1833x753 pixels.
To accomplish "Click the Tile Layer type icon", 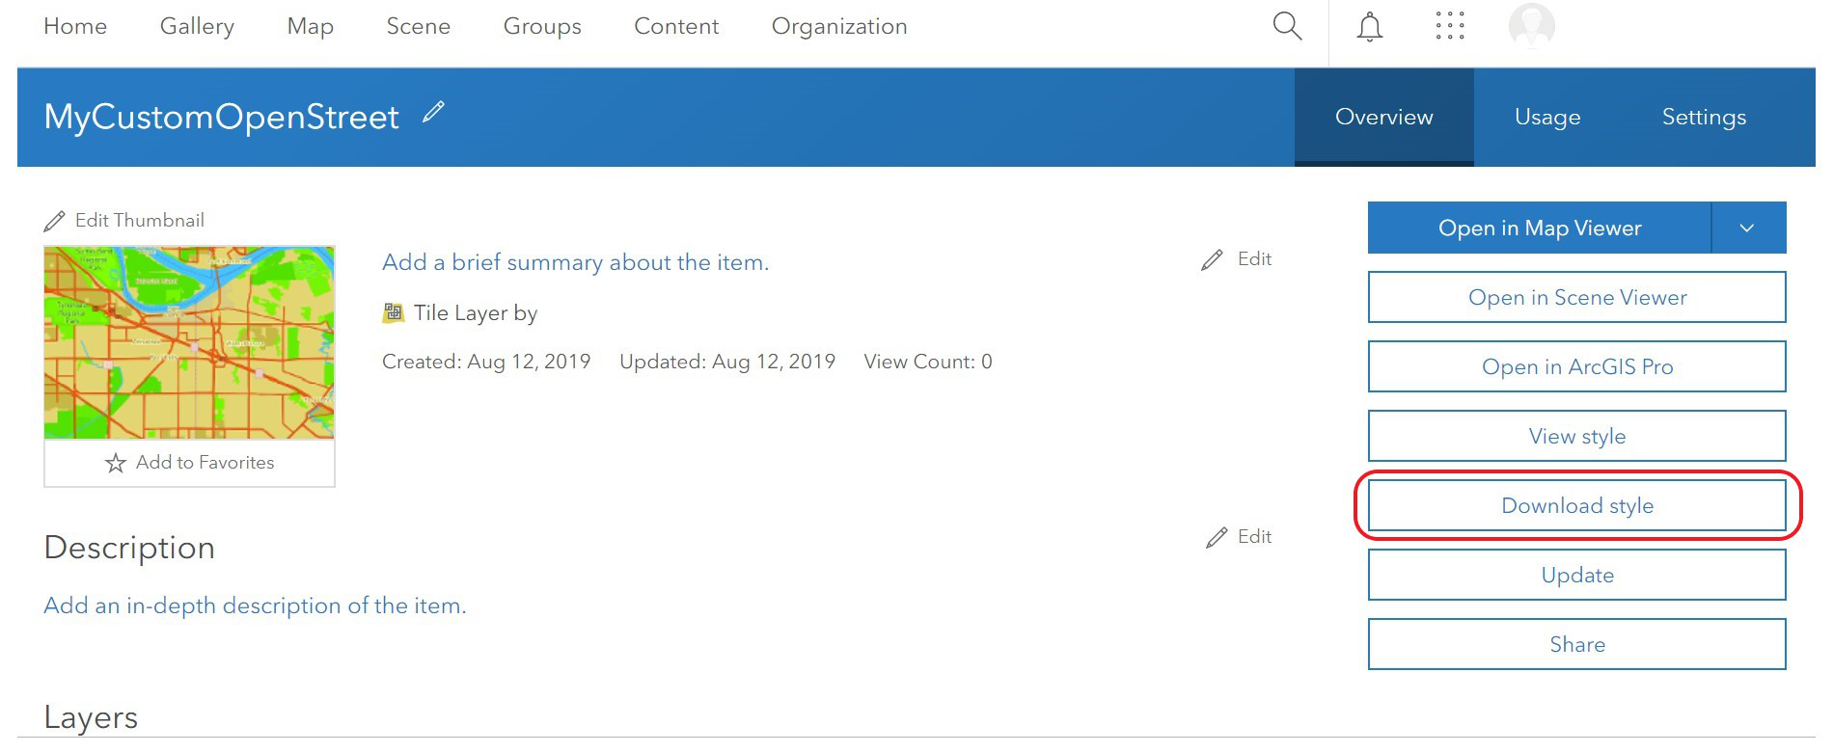I will 394,312.
